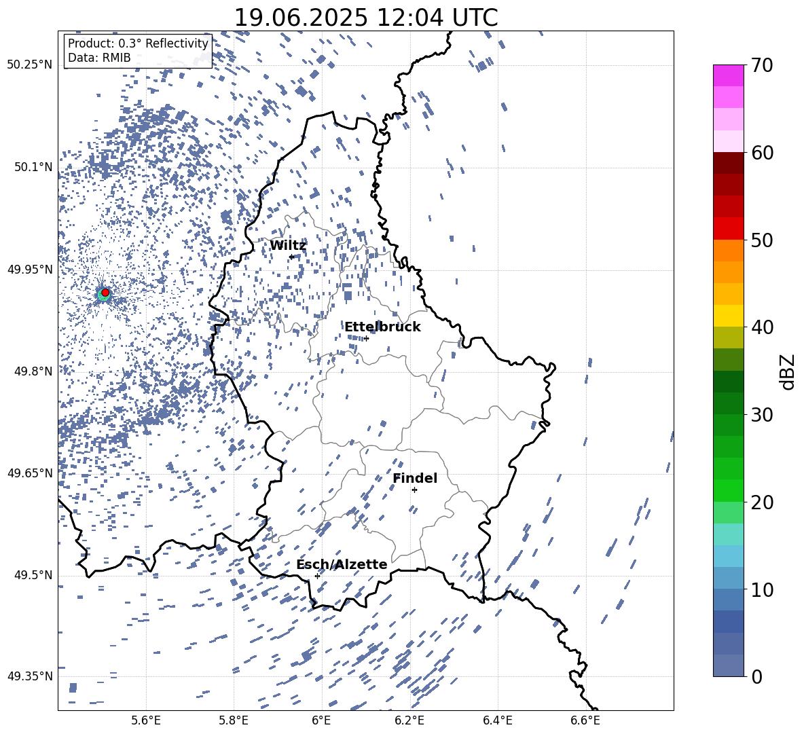804x734 pixels.
Task: Click the magenta swatch at top of colorbar
Action: coord(729,75)
